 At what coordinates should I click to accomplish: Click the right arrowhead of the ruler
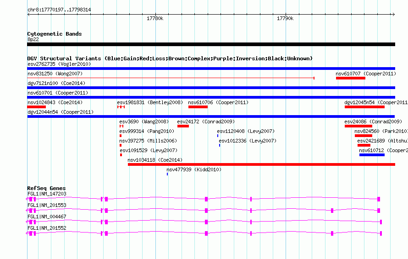click(x=394, y=15)
